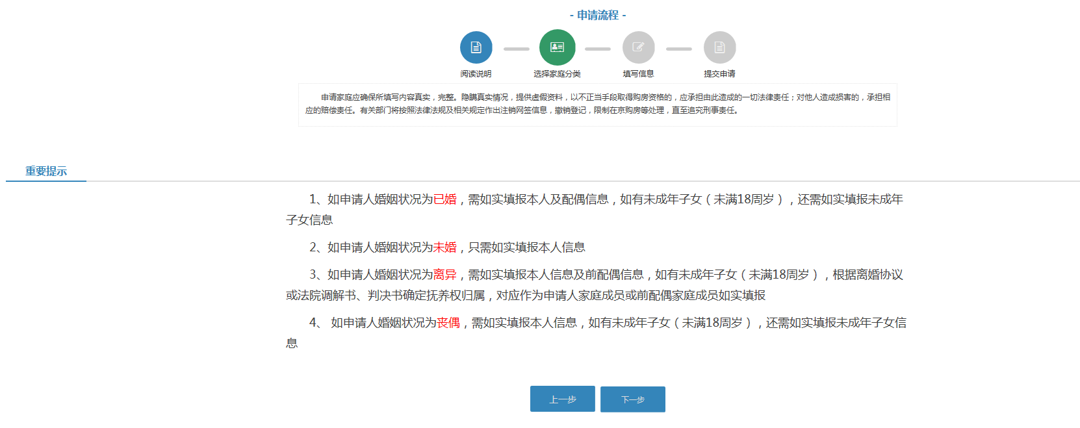The image size is (1080, 428).
Task: Click the gray 填写信息 edit step icon
Action: coord(639,47)
